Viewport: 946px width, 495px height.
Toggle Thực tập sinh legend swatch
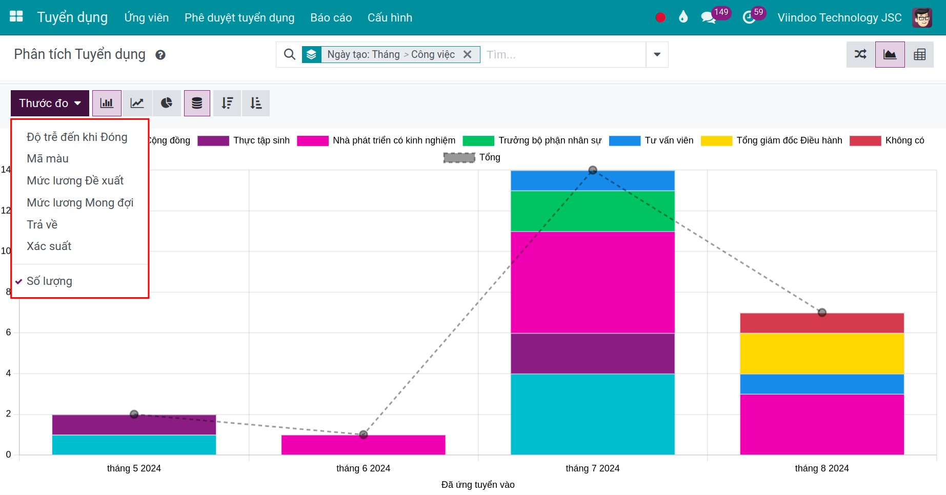tap(213, 141)
